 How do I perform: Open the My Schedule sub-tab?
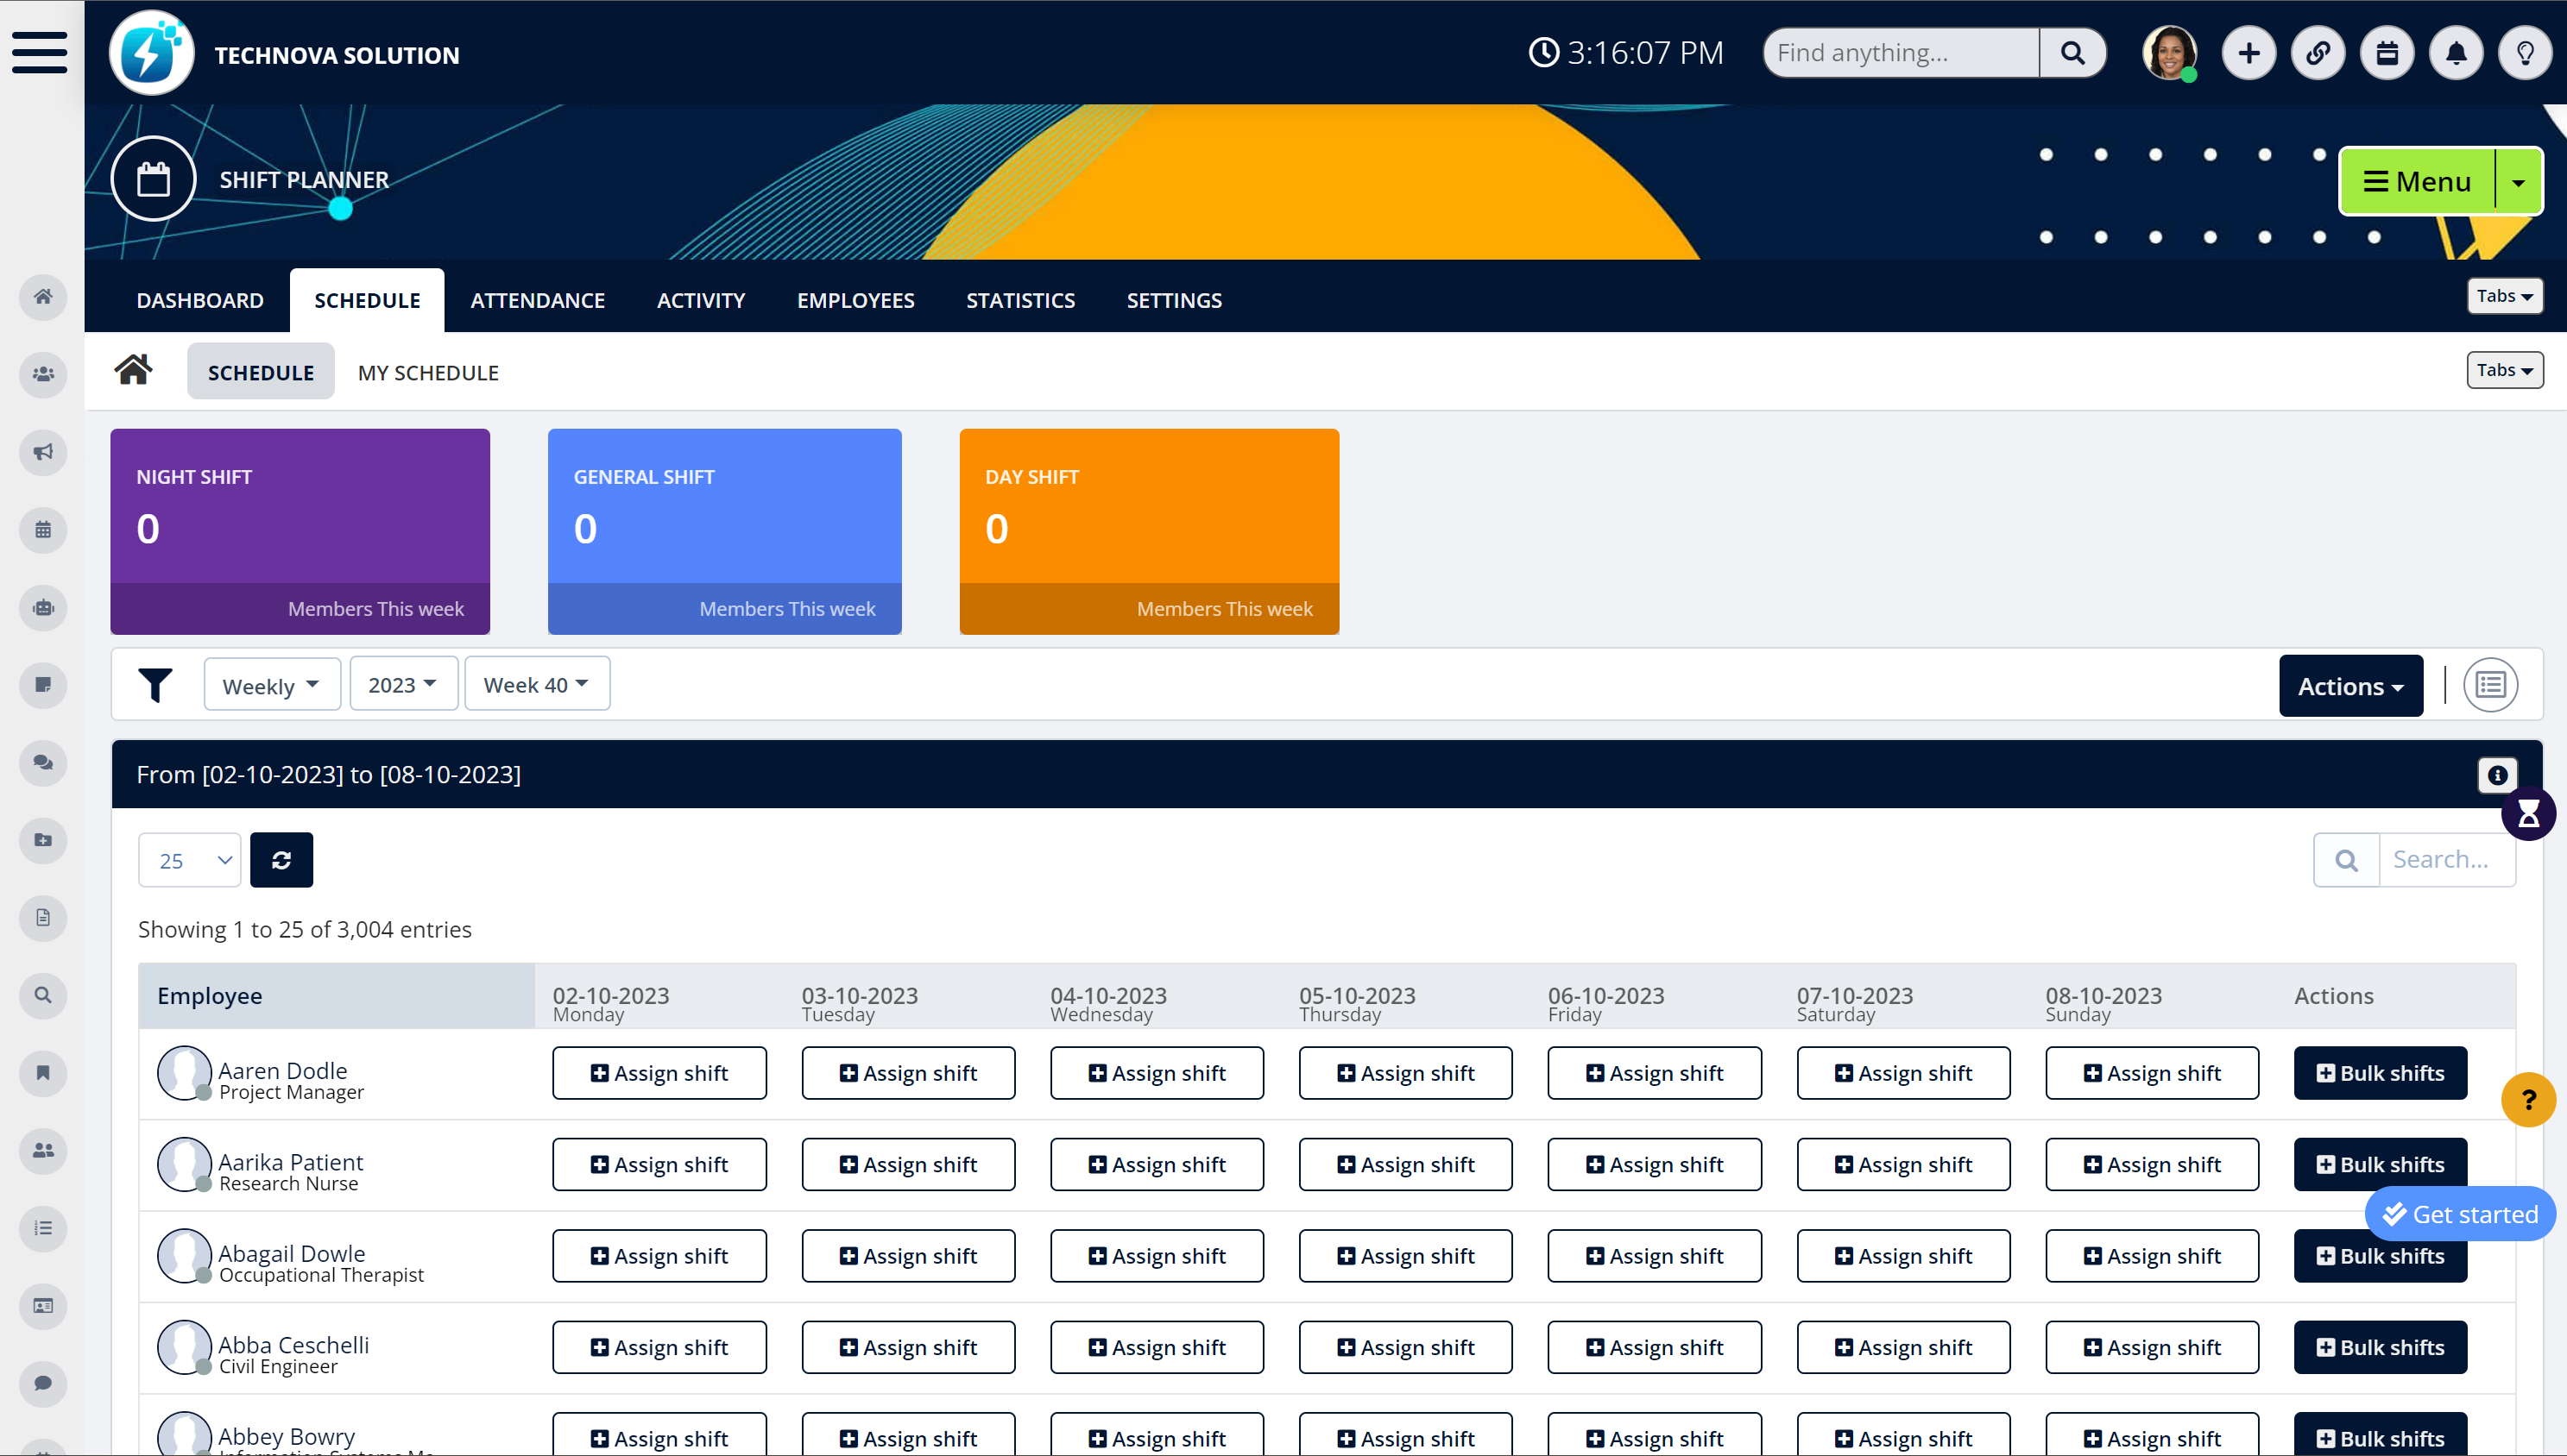pos(428,373)
